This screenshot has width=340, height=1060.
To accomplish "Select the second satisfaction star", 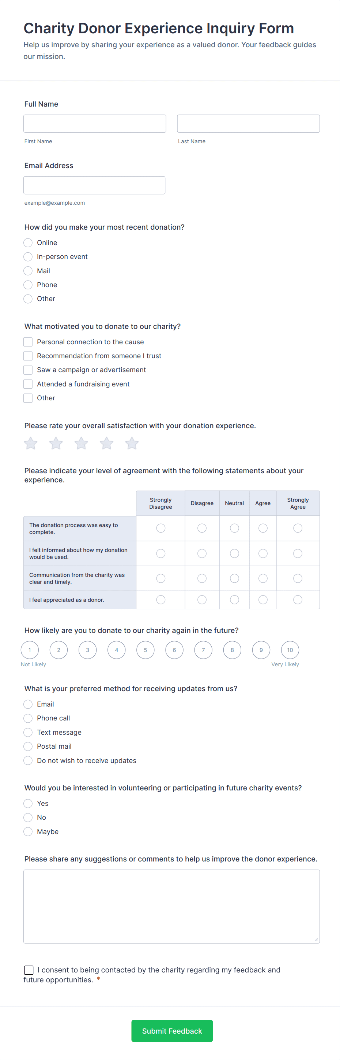I will (x=56, y=443).
